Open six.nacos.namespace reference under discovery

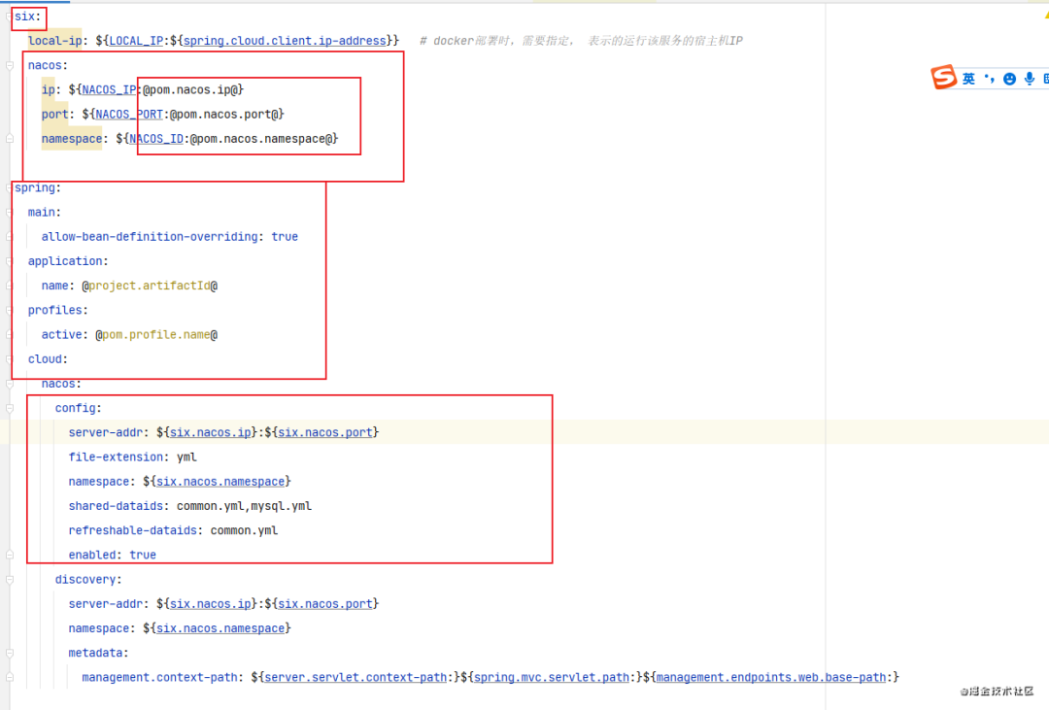click(220, 628)
